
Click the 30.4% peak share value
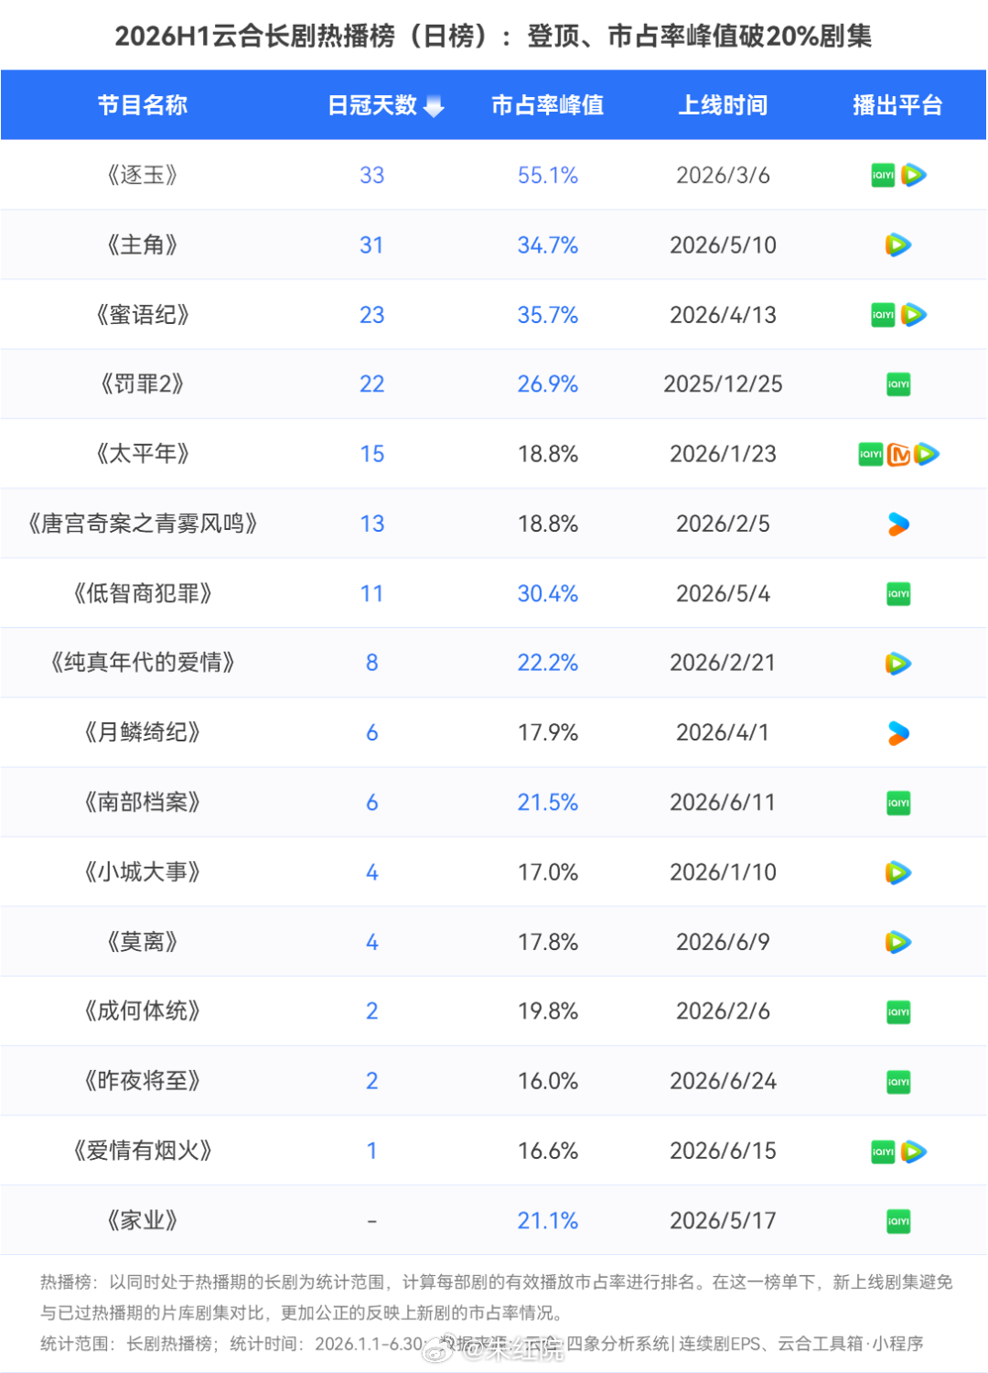coord(548,594)
